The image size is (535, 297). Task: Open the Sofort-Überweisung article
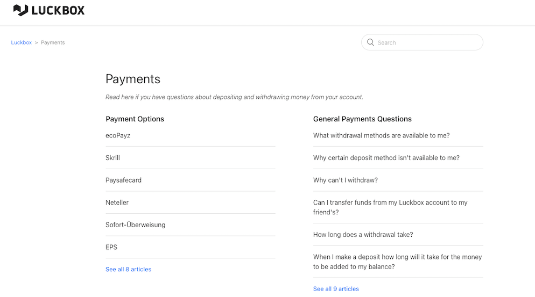click(136, 225)
